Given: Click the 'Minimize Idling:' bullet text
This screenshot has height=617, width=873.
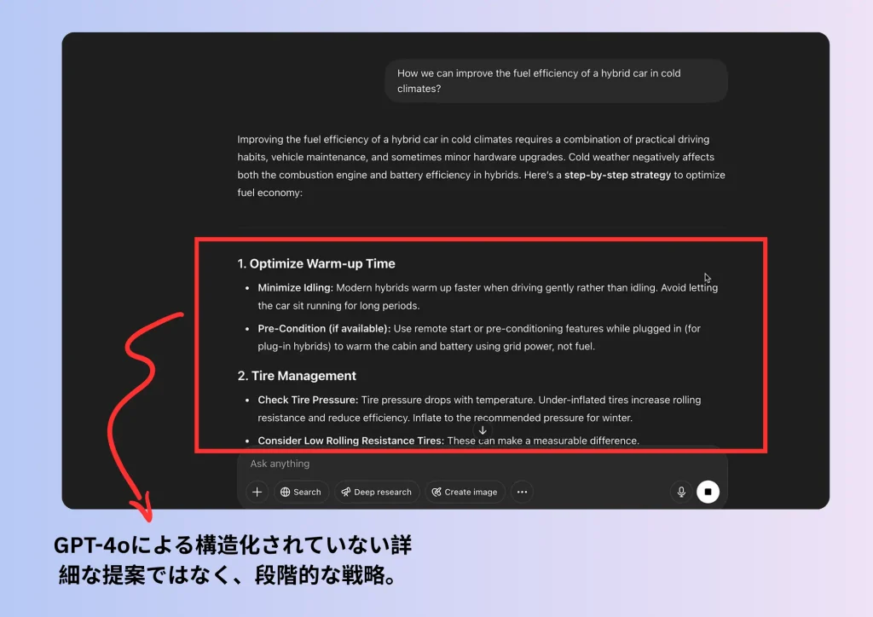Looking at the screenshot, I should 295,288.
